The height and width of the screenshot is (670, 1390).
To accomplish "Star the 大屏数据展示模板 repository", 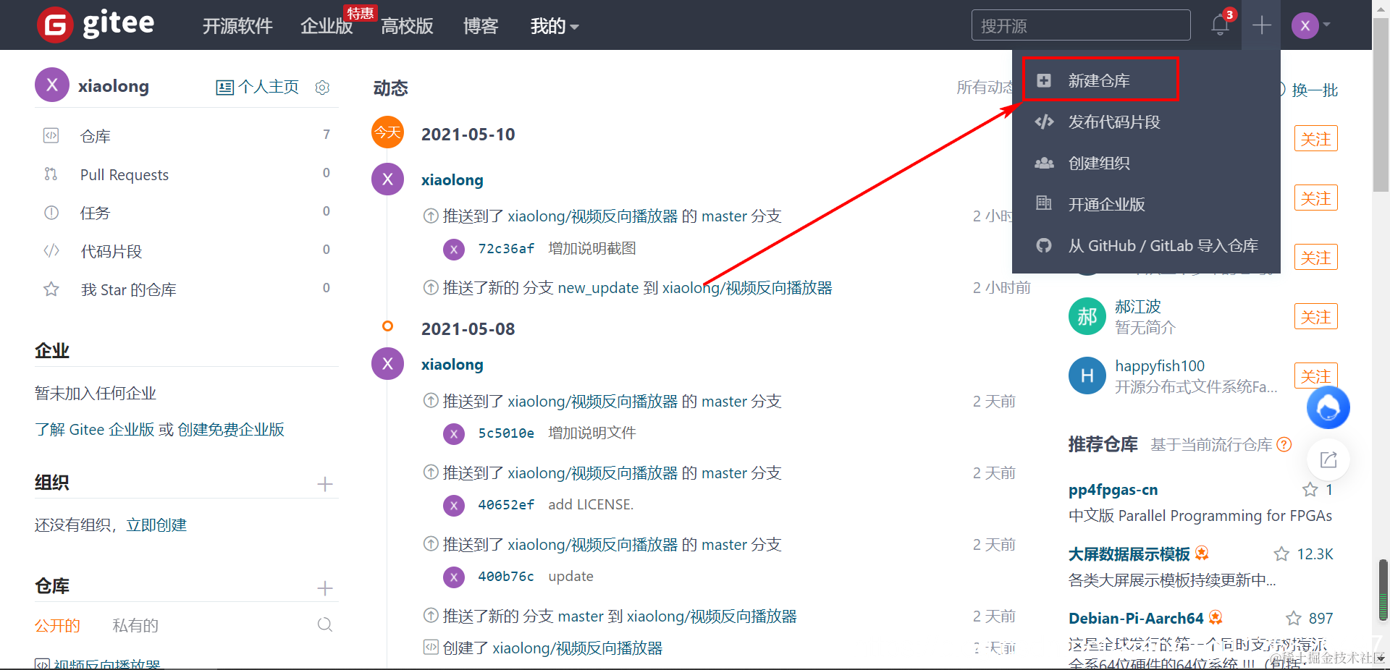I will 1281,554.
